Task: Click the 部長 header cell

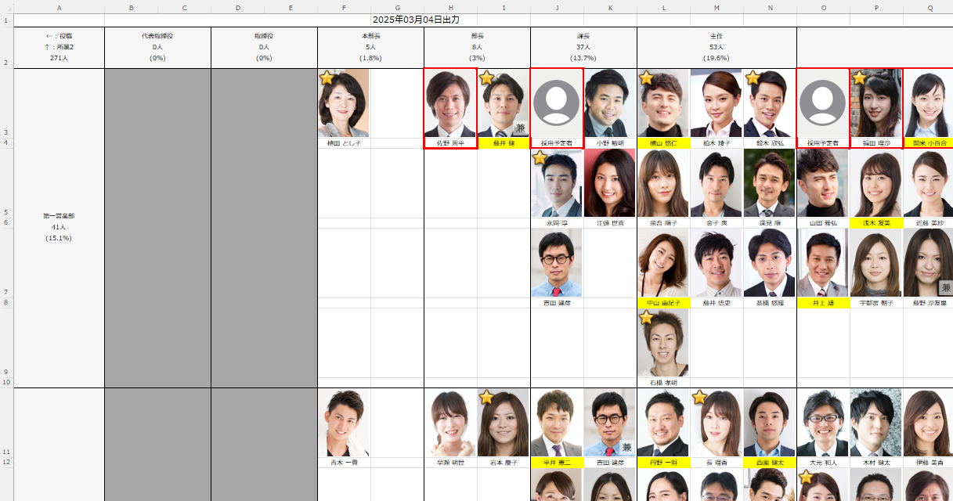Action: pyautogui.click(x=477, y=48)
